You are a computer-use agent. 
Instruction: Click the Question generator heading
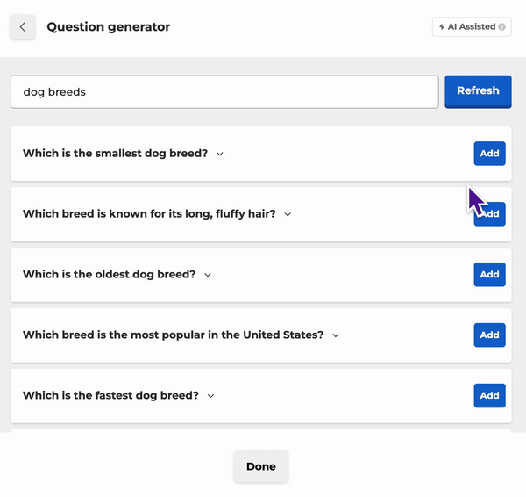pyautogui.click(x=109, y=27)
